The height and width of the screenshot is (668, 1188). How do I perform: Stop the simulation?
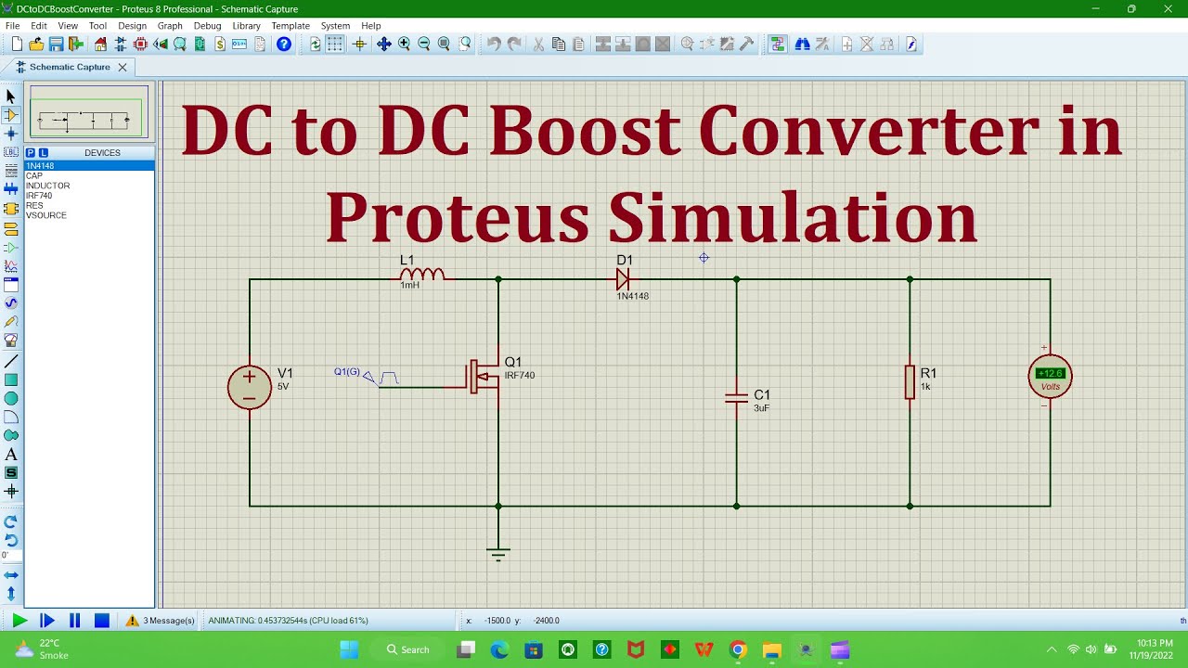click(102, 621)
